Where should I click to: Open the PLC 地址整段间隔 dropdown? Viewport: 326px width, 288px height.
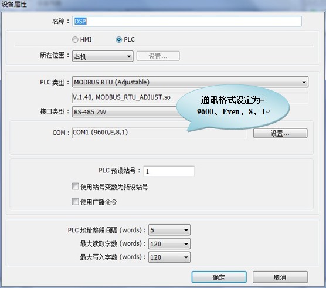click(169, 230)
